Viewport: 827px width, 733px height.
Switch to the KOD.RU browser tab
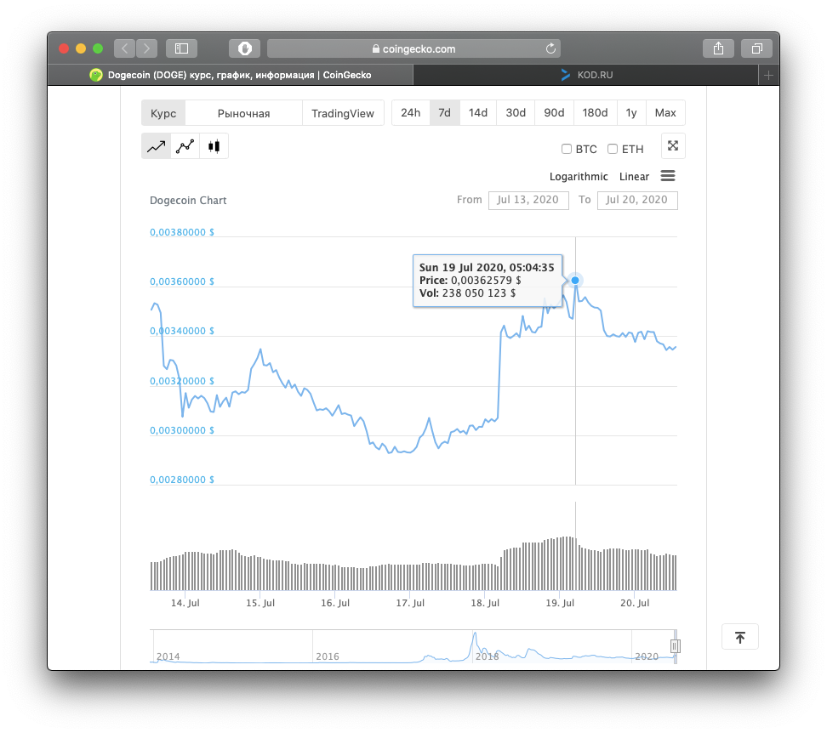click(x=585, y=75)
